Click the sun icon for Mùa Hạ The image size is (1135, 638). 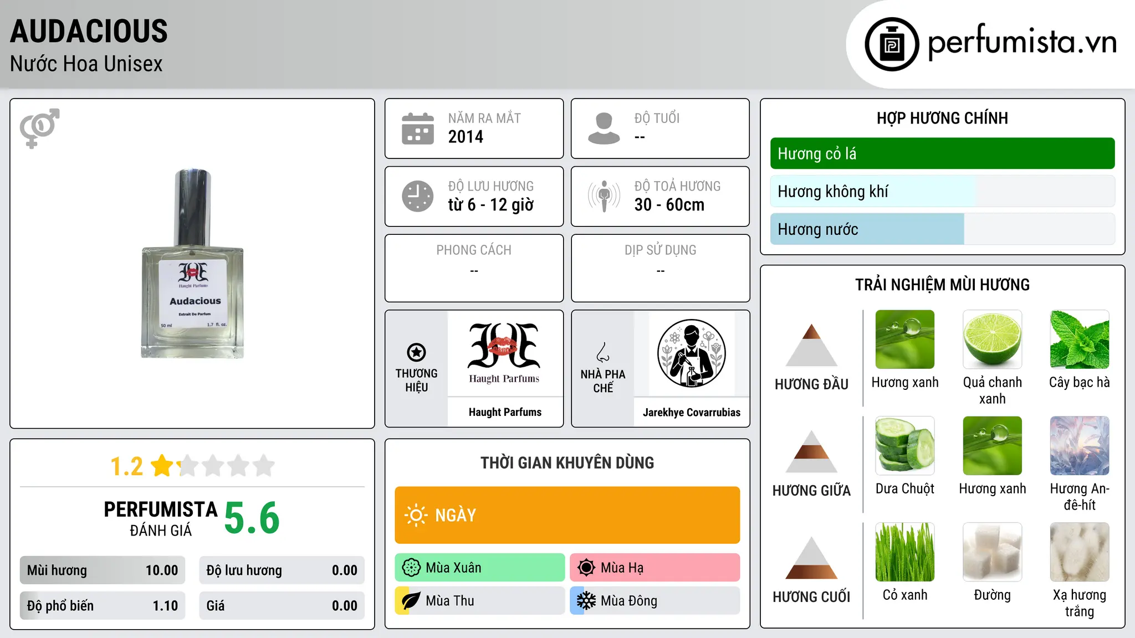[586, 568]
